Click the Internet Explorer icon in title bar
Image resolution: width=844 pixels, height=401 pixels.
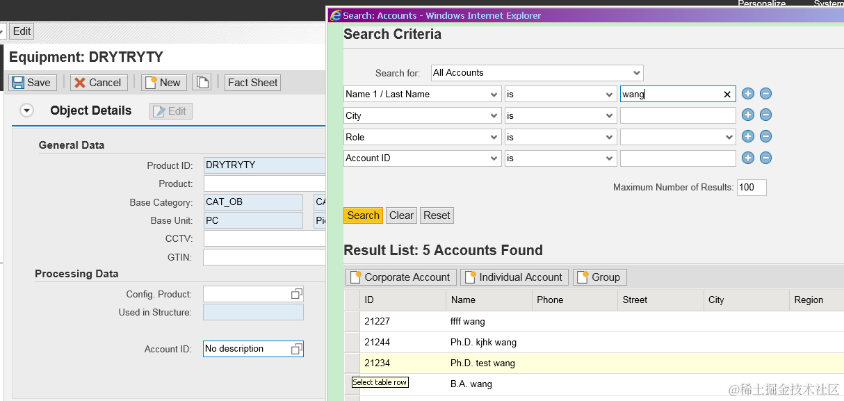pos(336,15)
